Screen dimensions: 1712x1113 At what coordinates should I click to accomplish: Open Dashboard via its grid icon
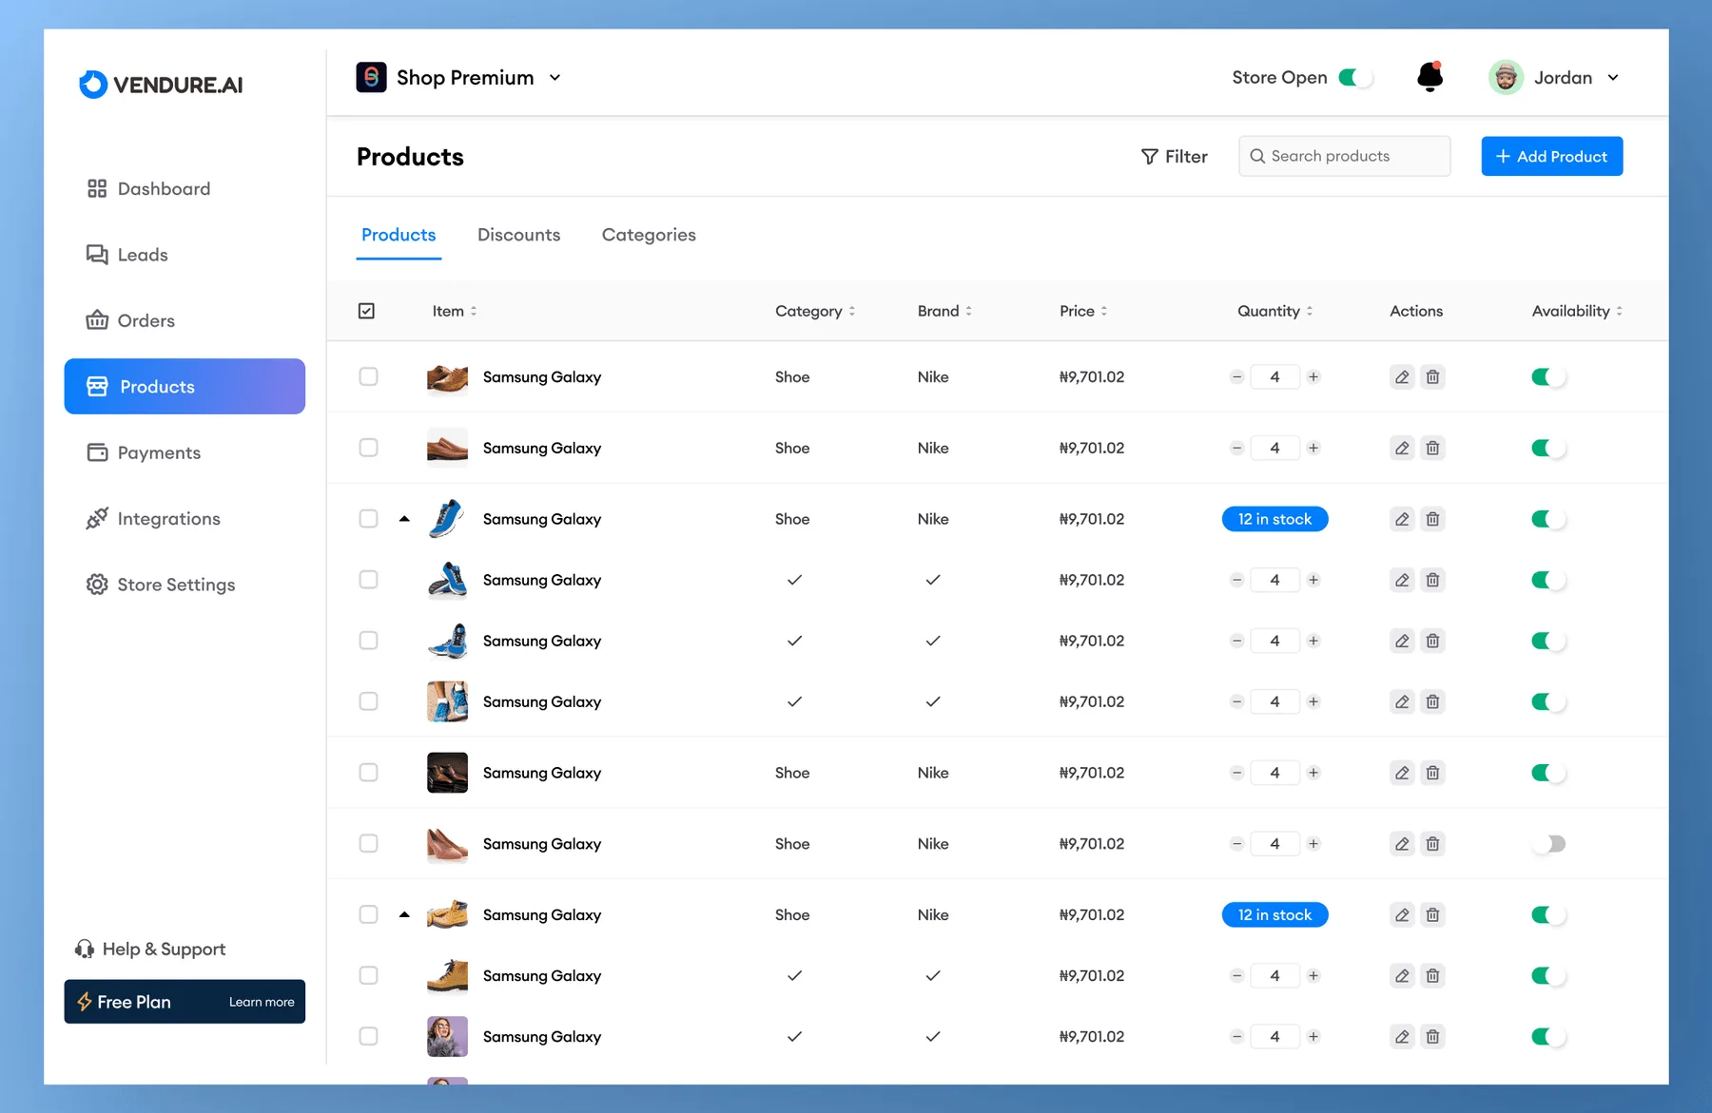(96, 188)
